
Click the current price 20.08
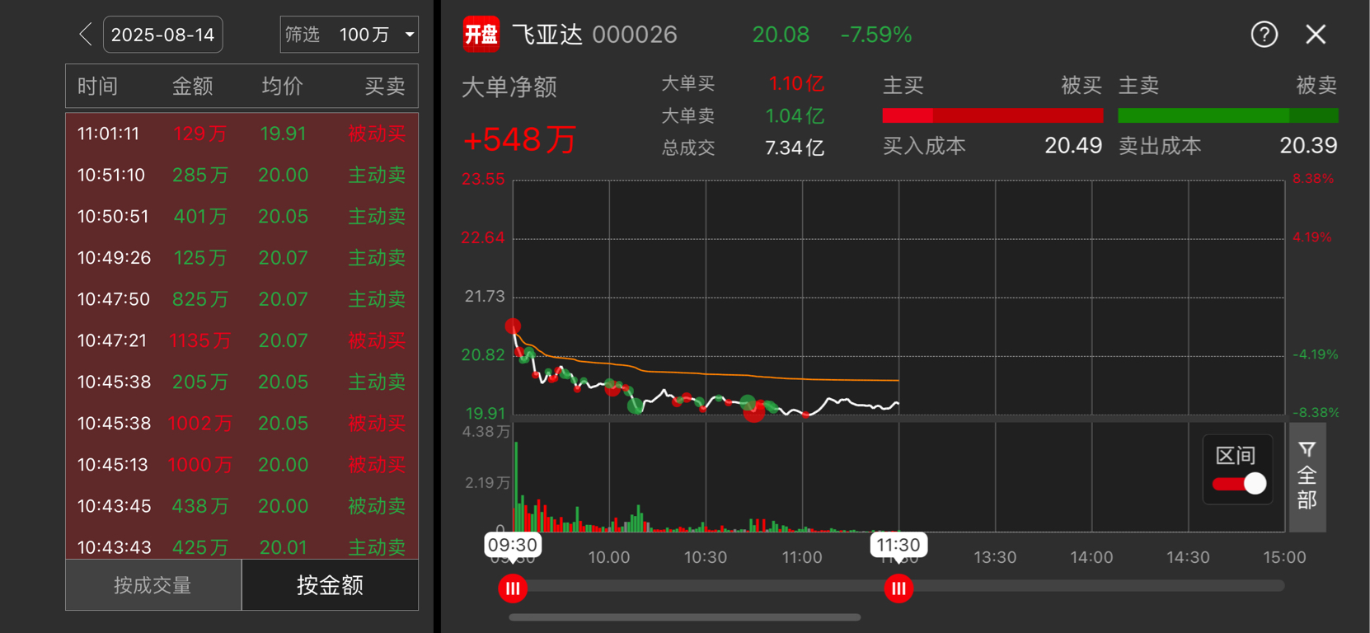[x=781, y=35]
